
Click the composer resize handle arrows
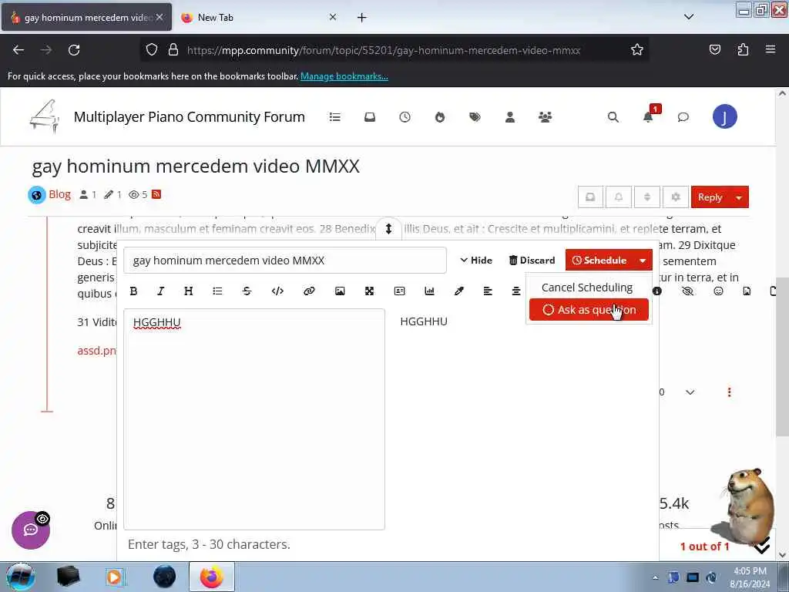[x=388, y=228]
